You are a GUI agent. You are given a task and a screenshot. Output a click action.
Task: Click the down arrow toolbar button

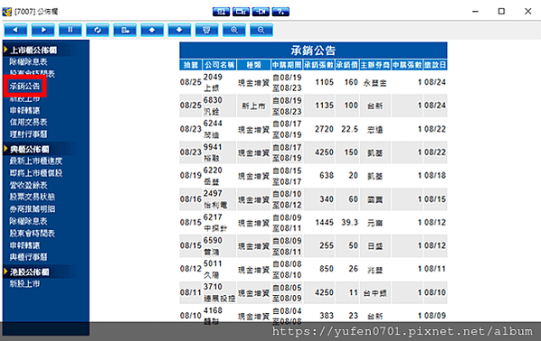coord(179,31)
